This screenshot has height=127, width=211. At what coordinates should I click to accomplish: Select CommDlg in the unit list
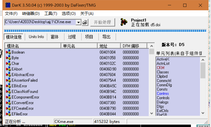point(164,85)
